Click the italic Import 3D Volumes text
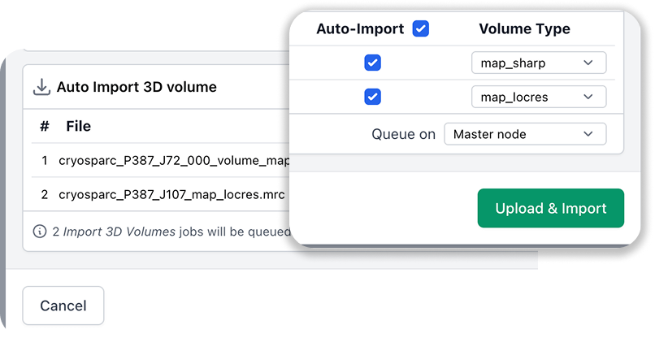Screen dimensions: 655x338 point(119,231)
